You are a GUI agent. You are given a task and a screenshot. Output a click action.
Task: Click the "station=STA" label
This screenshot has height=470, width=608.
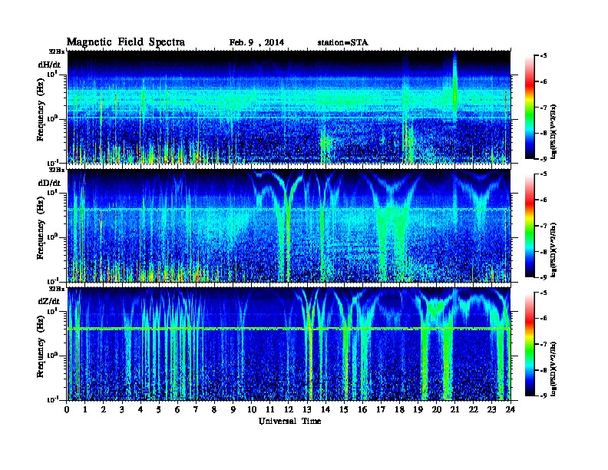coord(342,43)
